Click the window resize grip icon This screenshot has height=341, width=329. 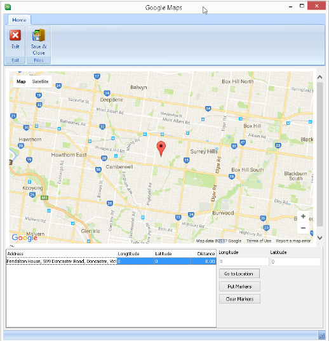(322, 335)
